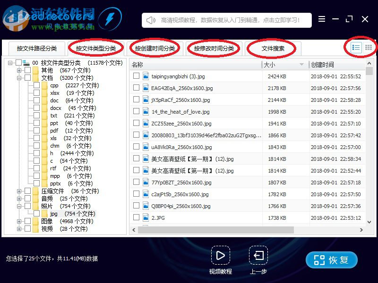Open the 按创建时间分类 tab
Viewport: 378px width, 283px height.
click(x=155, y=49)
